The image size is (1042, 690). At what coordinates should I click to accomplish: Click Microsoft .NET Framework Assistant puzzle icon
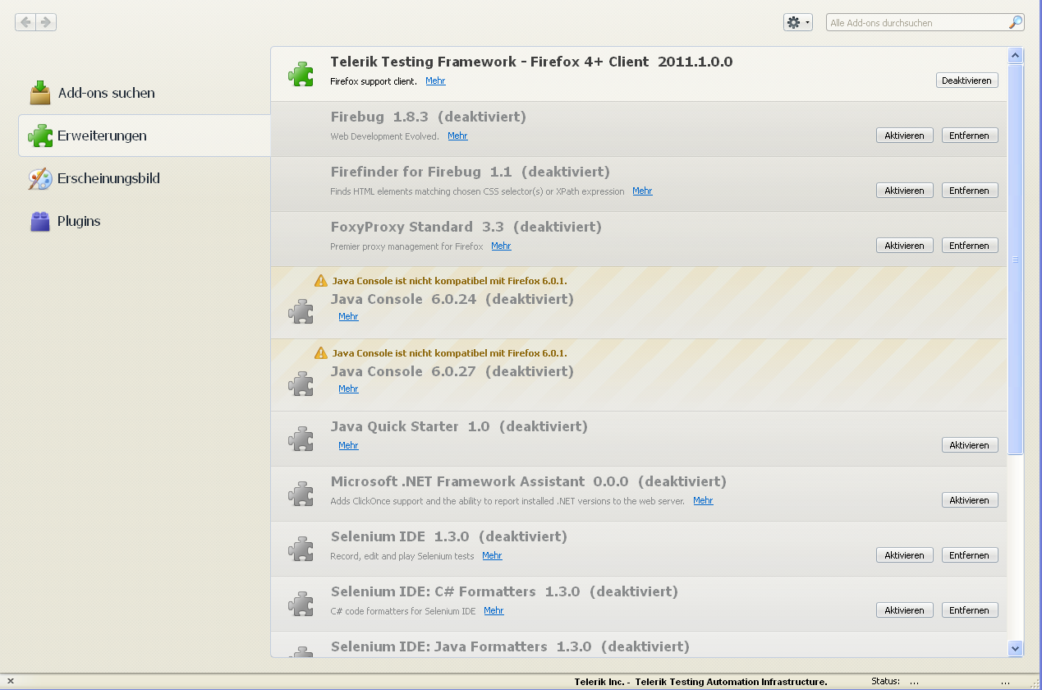coord(301,494)
